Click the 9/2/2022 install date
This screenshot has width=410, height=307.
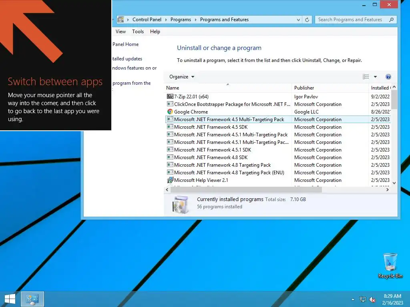pos(380,97)
